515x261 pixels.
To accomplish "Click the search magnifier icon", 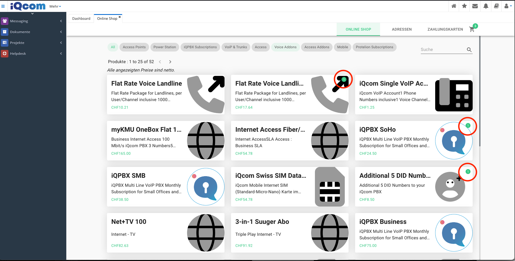I will point(469,50).
